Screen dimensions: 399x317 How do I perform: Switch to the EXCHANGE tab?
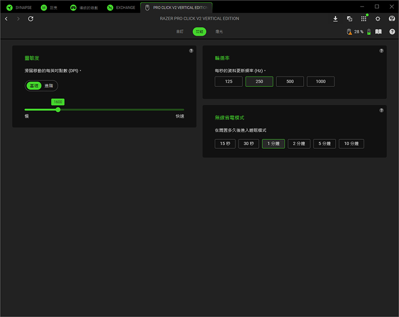tap(121, 7)
